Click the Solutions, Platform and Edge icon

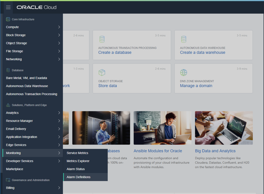click(8, 105)
